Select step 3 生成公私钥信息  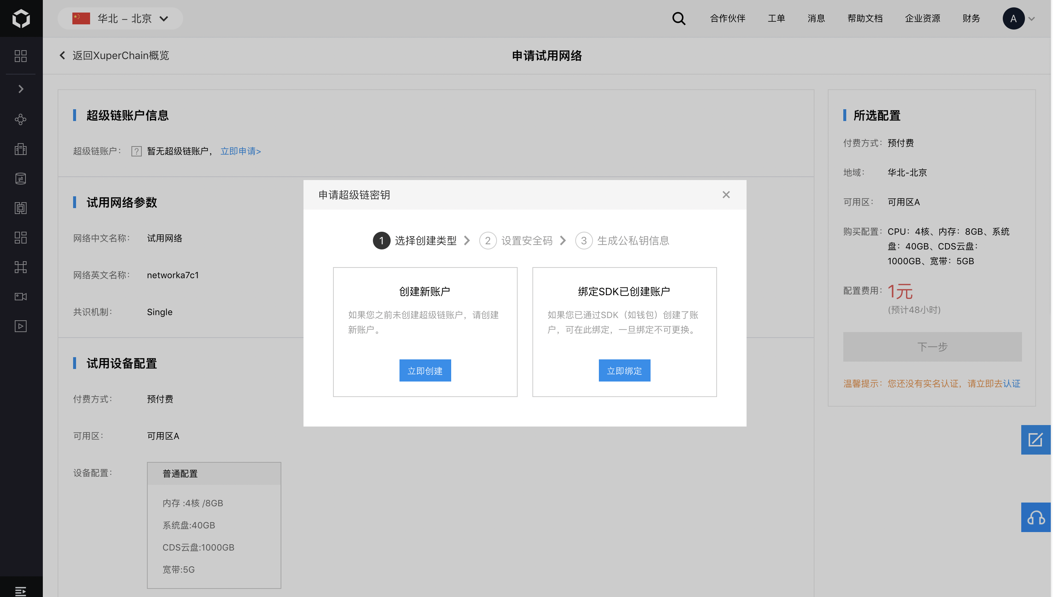[x=622, y=241]
